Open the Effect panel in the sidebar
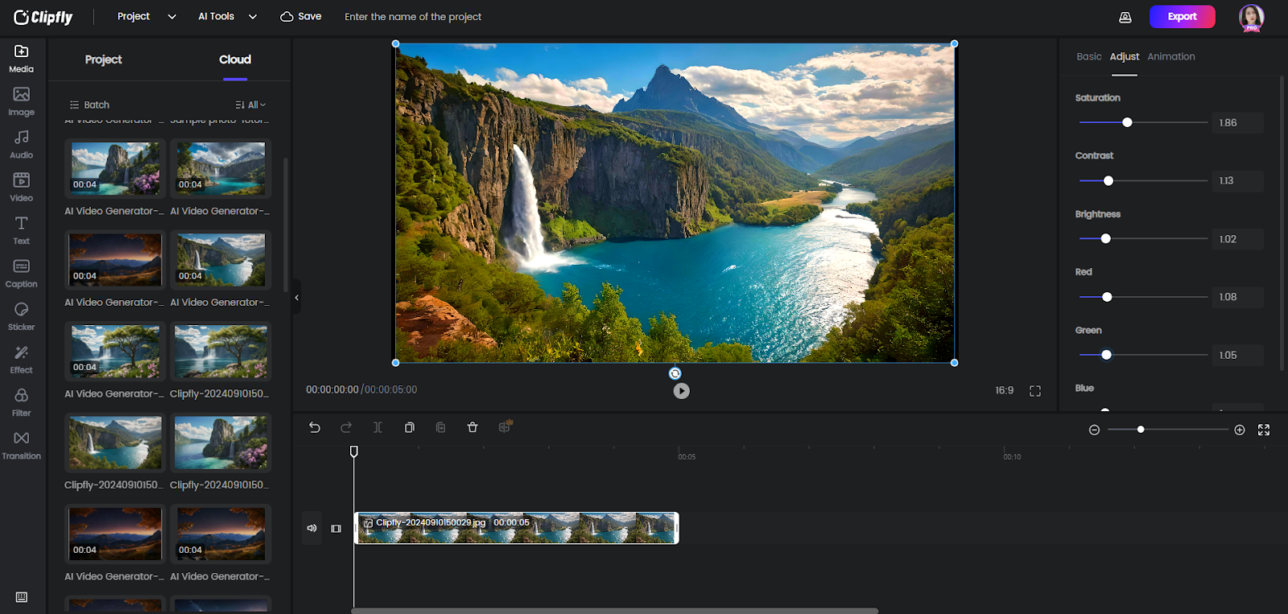 coord(22,360)
